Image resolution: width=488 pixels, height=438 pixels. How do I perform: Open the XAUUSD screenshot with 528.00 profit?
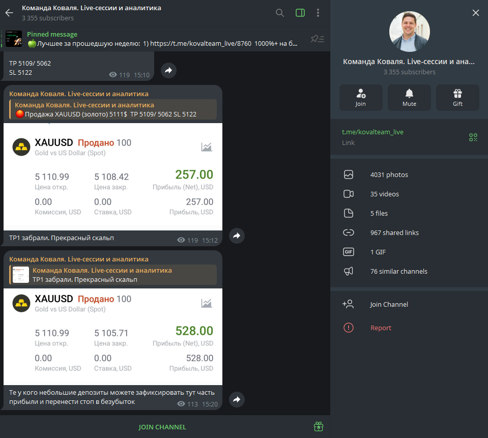coord(113,337)
